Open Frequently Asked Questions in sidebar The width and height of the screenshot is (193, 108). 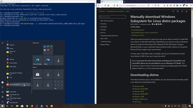(x=109, y=35)
